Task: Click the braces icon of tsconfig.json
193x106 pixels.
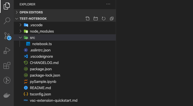Action: tap(26, 94)
